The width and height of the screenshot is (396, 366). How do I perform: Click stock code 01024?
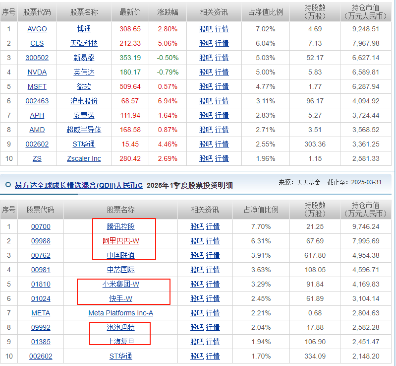pyautogui.click(x=41, y=298)
